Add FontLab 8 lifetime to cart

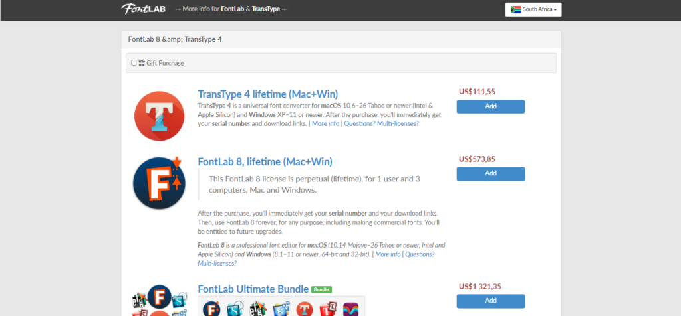click(490, 173)
